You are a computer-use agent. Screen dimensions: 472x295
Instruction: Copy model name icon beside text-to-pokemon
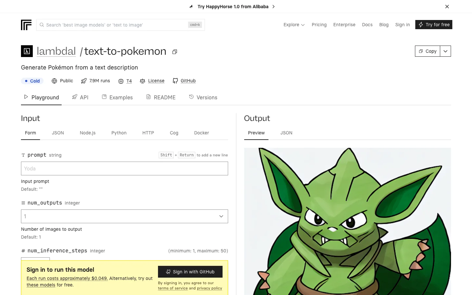[175, 52]
